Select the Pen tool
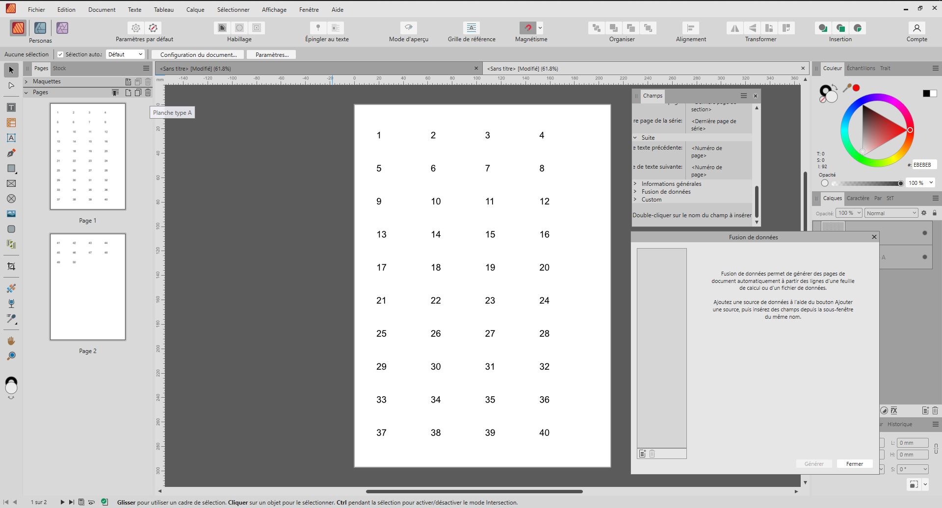942x508 pixels. [x=11, y=153]
